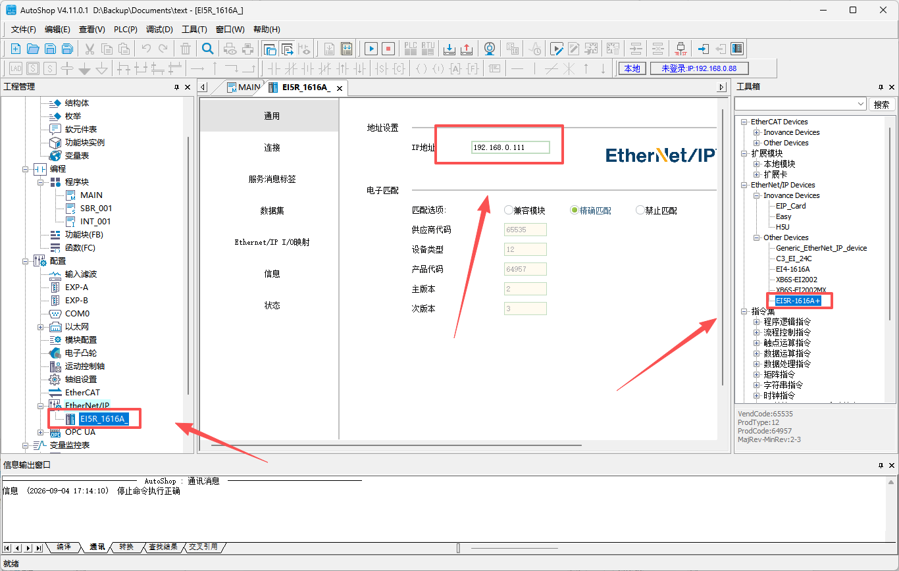Click the Paste clipboard icon
899x571 pixels.
tap(124, 49)
